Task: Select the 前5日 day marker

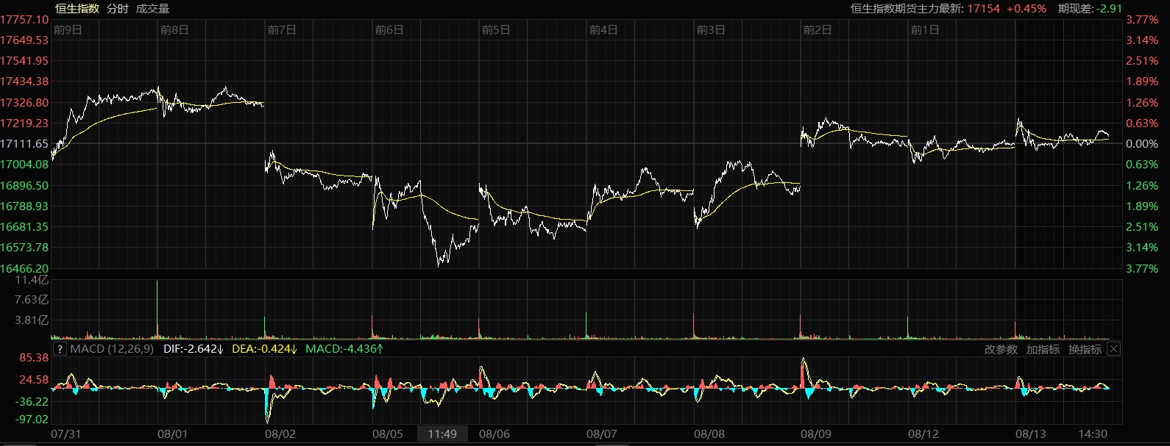Action: click(x=496, y=30)
